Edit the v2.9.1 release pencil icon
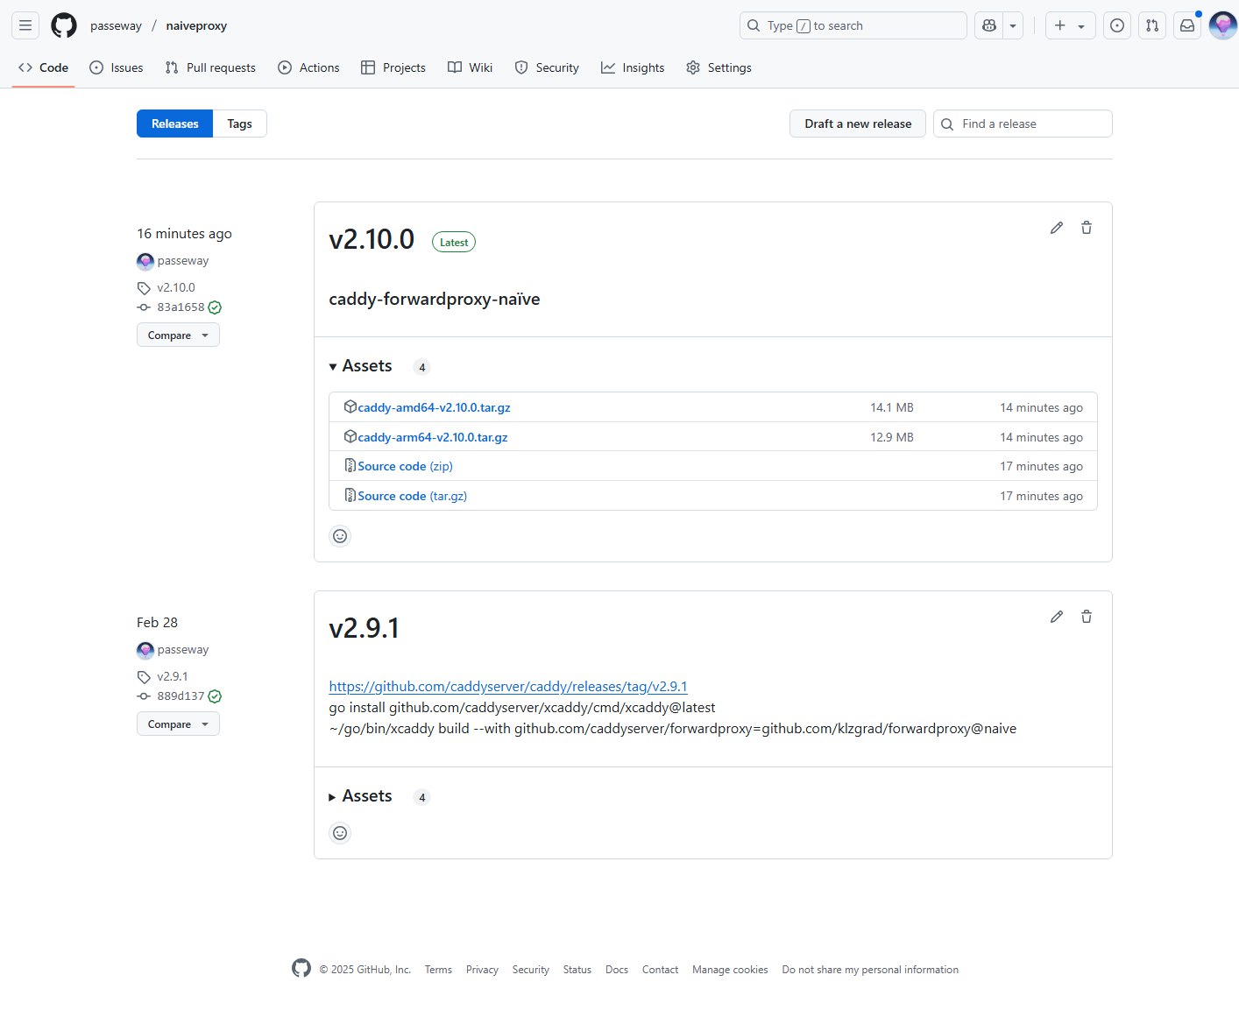Screen dimensions: 1239x1010 (1057, 617)
